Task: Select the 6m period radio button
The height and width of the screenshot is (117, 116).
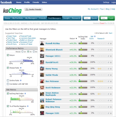Action: click(x=34, y=52)
